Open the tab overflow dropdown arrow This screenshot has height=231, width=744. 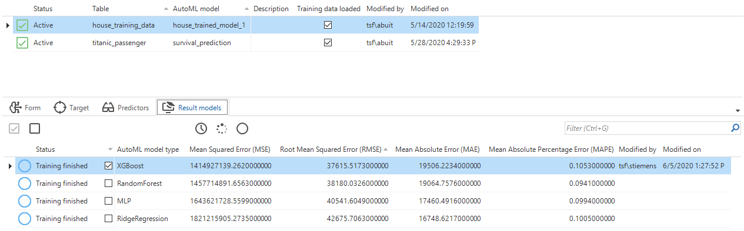(738, 110)
